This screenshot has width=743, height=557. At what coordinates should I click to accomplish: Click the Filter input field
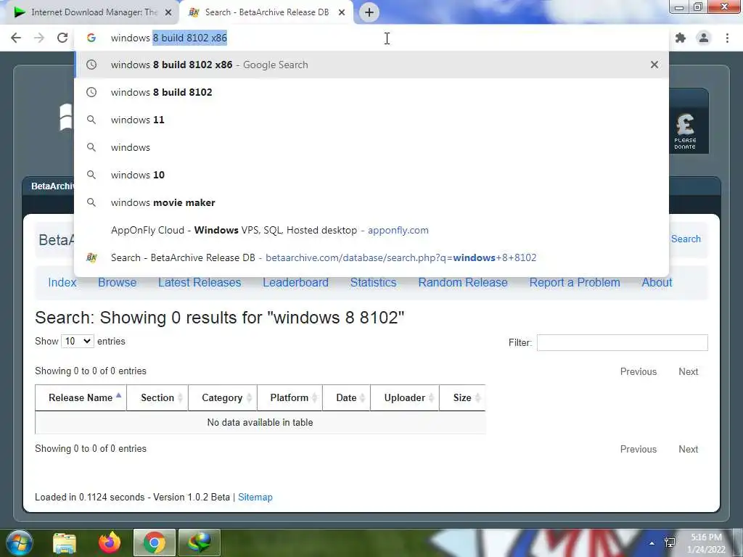click(622, 342)
